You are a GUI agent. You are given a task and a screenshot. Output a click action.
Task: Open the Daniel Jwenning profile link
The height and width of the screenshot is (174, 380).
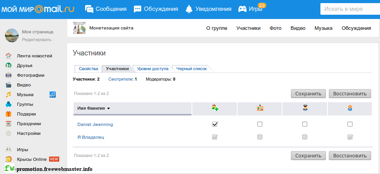(x=95, y=124)
